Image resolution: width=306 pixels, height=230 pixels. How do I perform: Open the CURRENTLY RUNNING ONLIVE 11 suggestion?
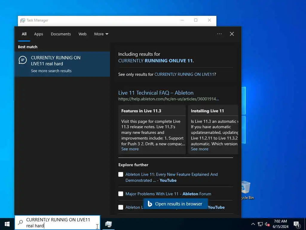(x=156, y=60)
